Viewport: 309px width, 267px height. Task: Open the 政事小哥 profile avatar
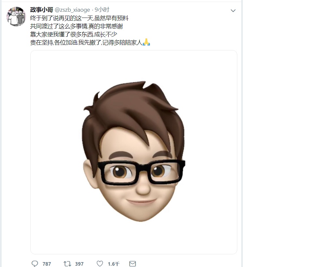(16, 17)
